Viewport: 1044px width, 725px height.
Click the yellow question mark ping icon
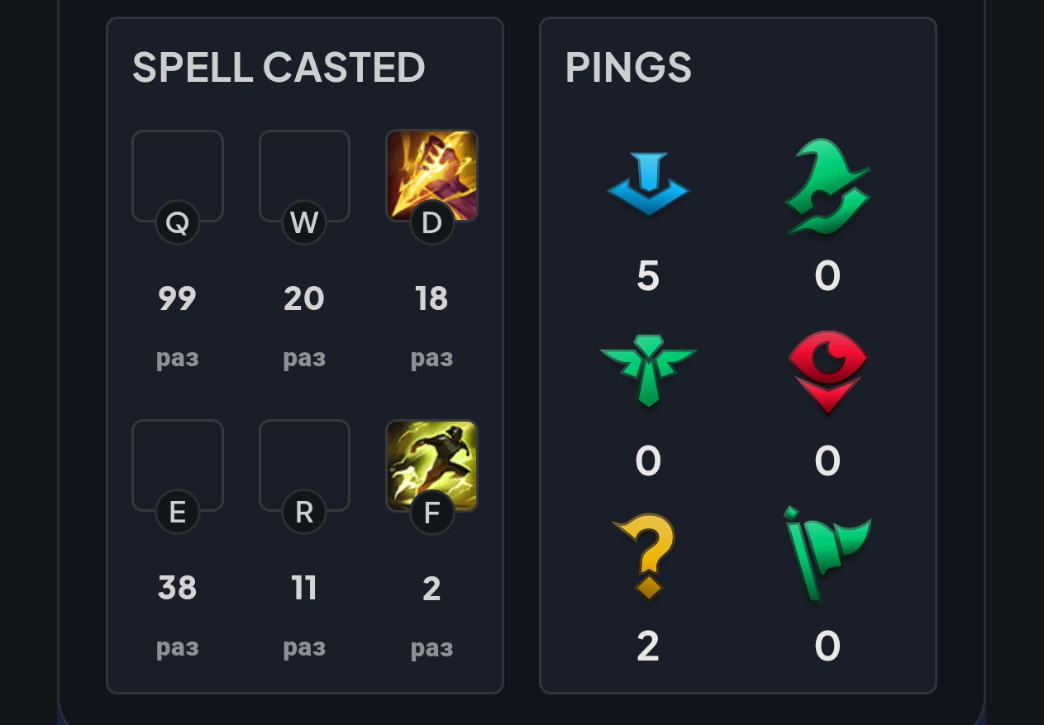click(649, 556)
